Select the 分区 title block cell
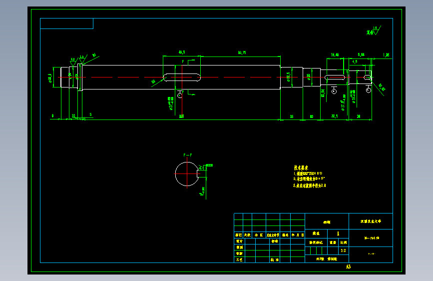433x281 pixels. point(259,235)
